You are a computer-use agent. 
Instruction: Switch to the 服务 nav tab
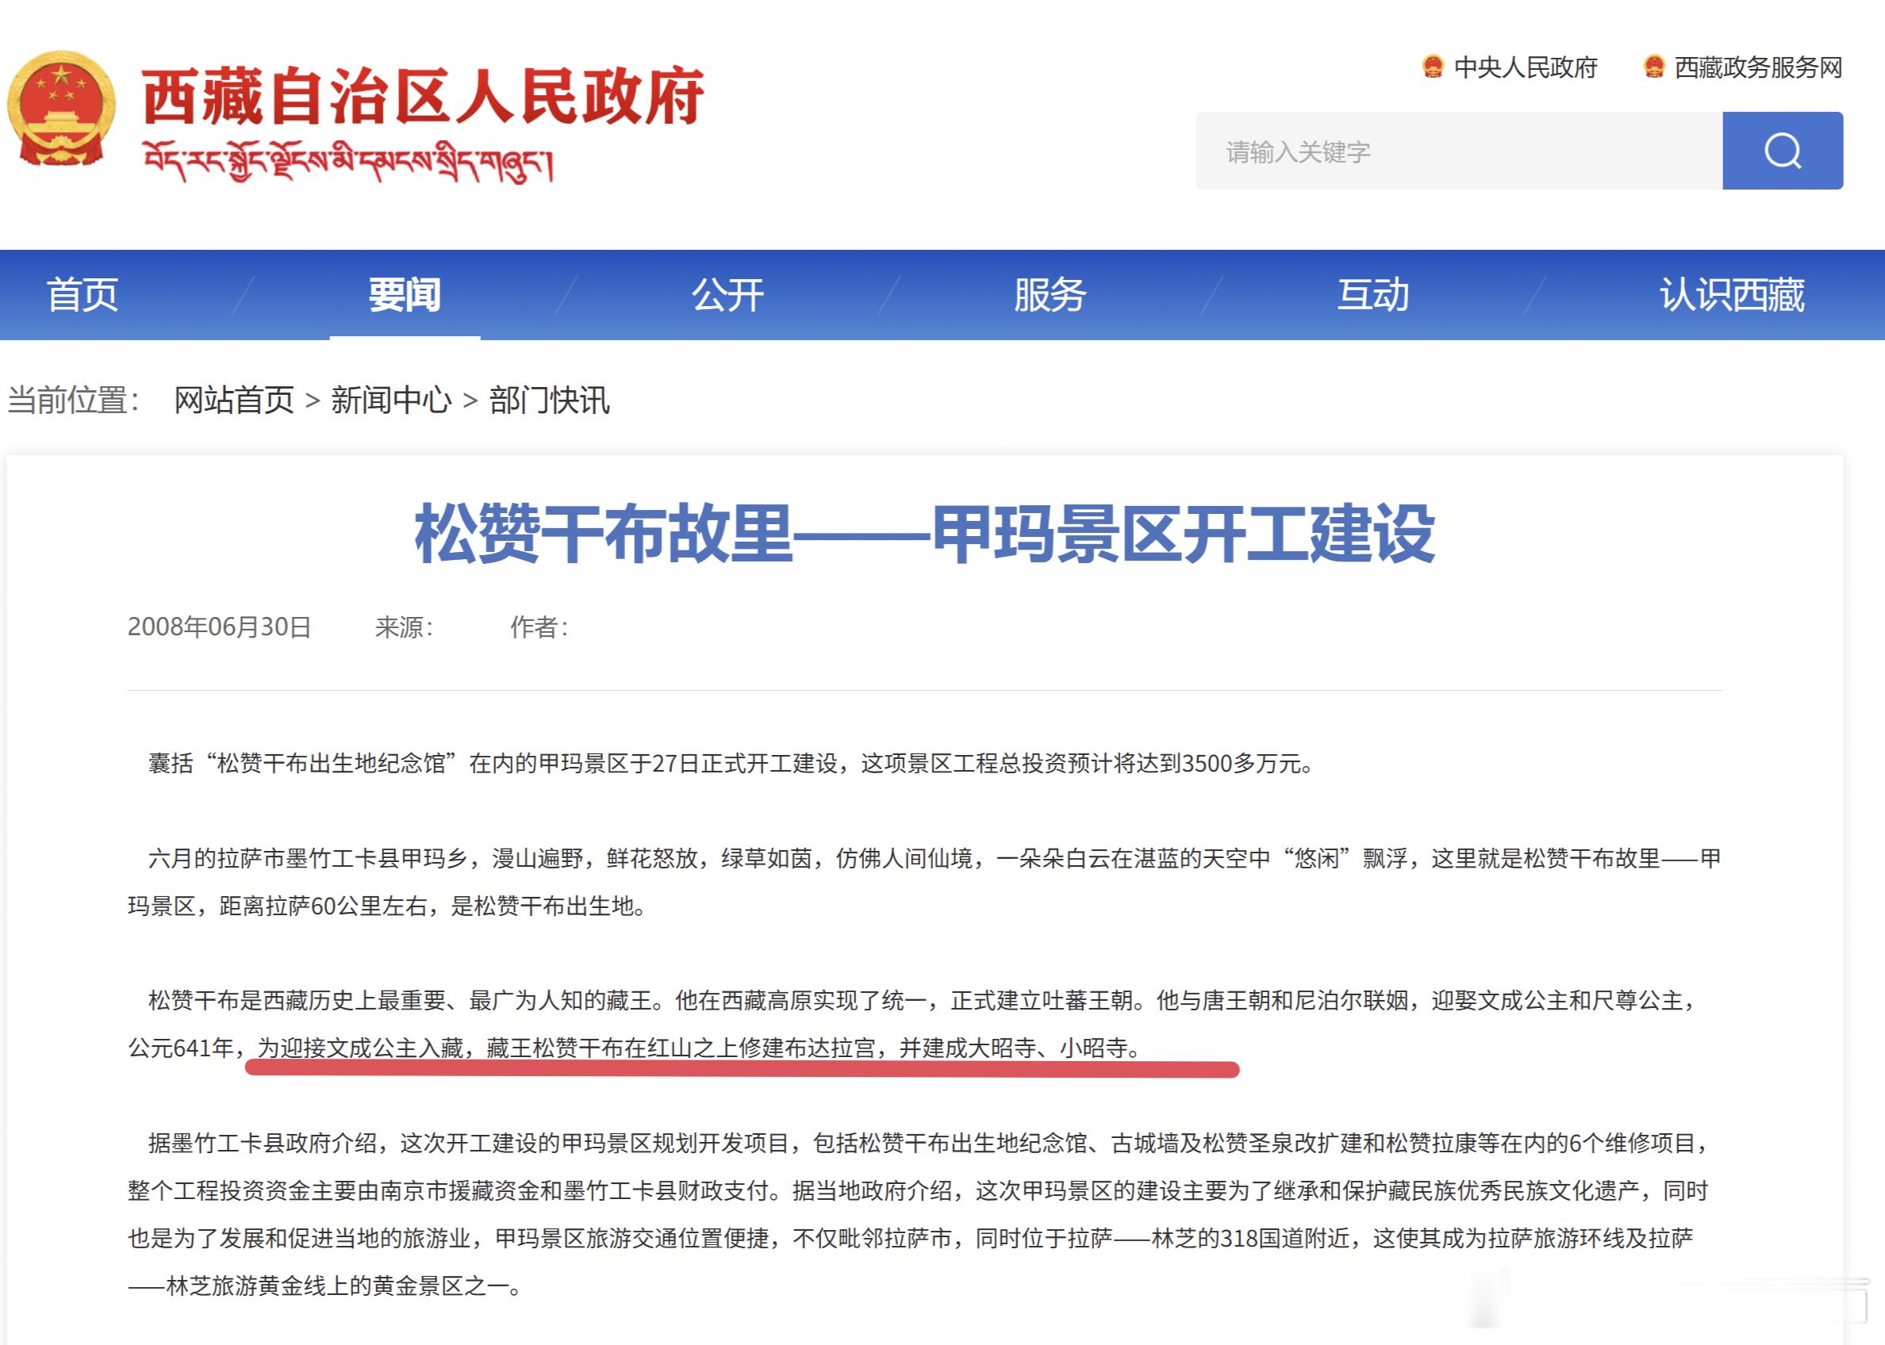[1050, 295]
